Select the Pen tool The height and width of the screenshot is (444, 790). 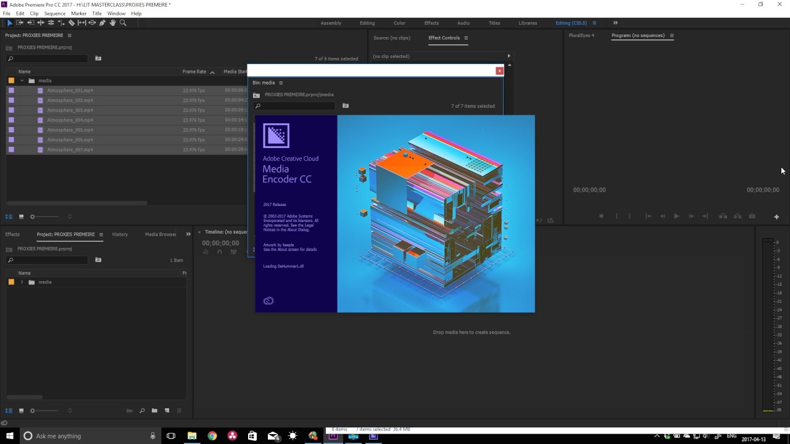click(x=102, y=23)
